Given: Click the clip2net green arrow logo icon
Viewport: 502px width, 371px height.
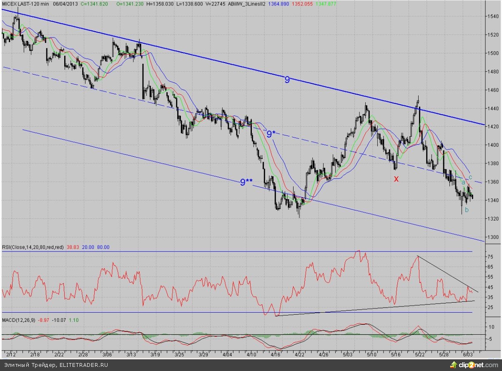Looking at the screenshot, I should tap(453, 365).
